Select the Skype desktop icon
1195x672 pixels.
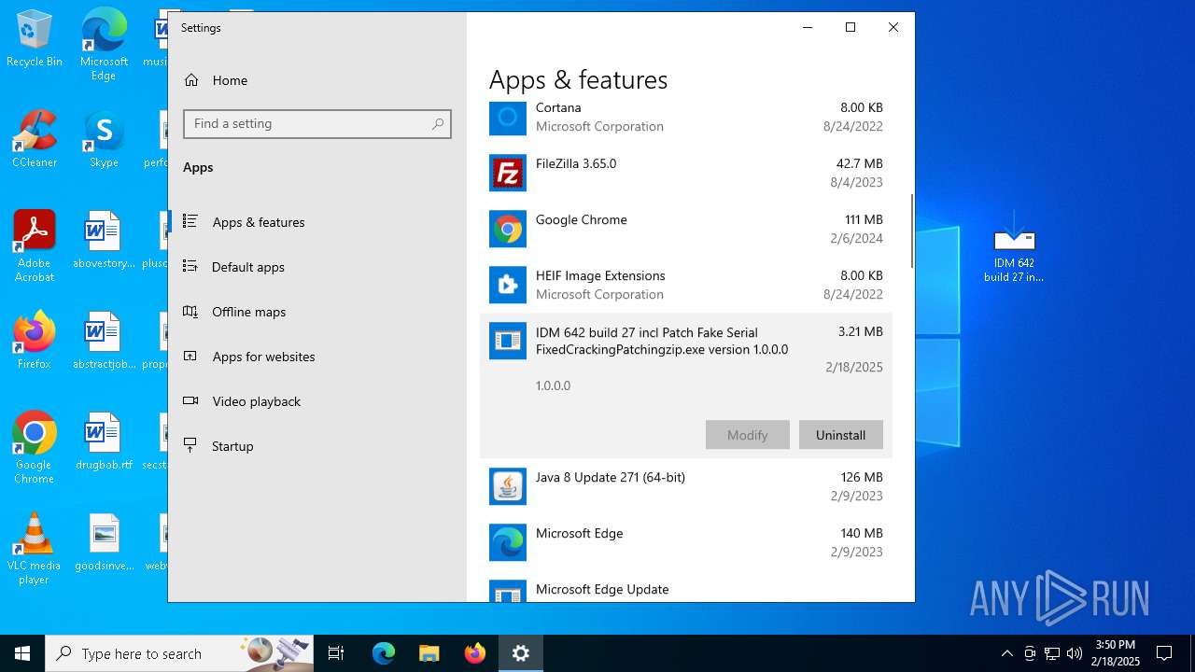tap(104, 140)
